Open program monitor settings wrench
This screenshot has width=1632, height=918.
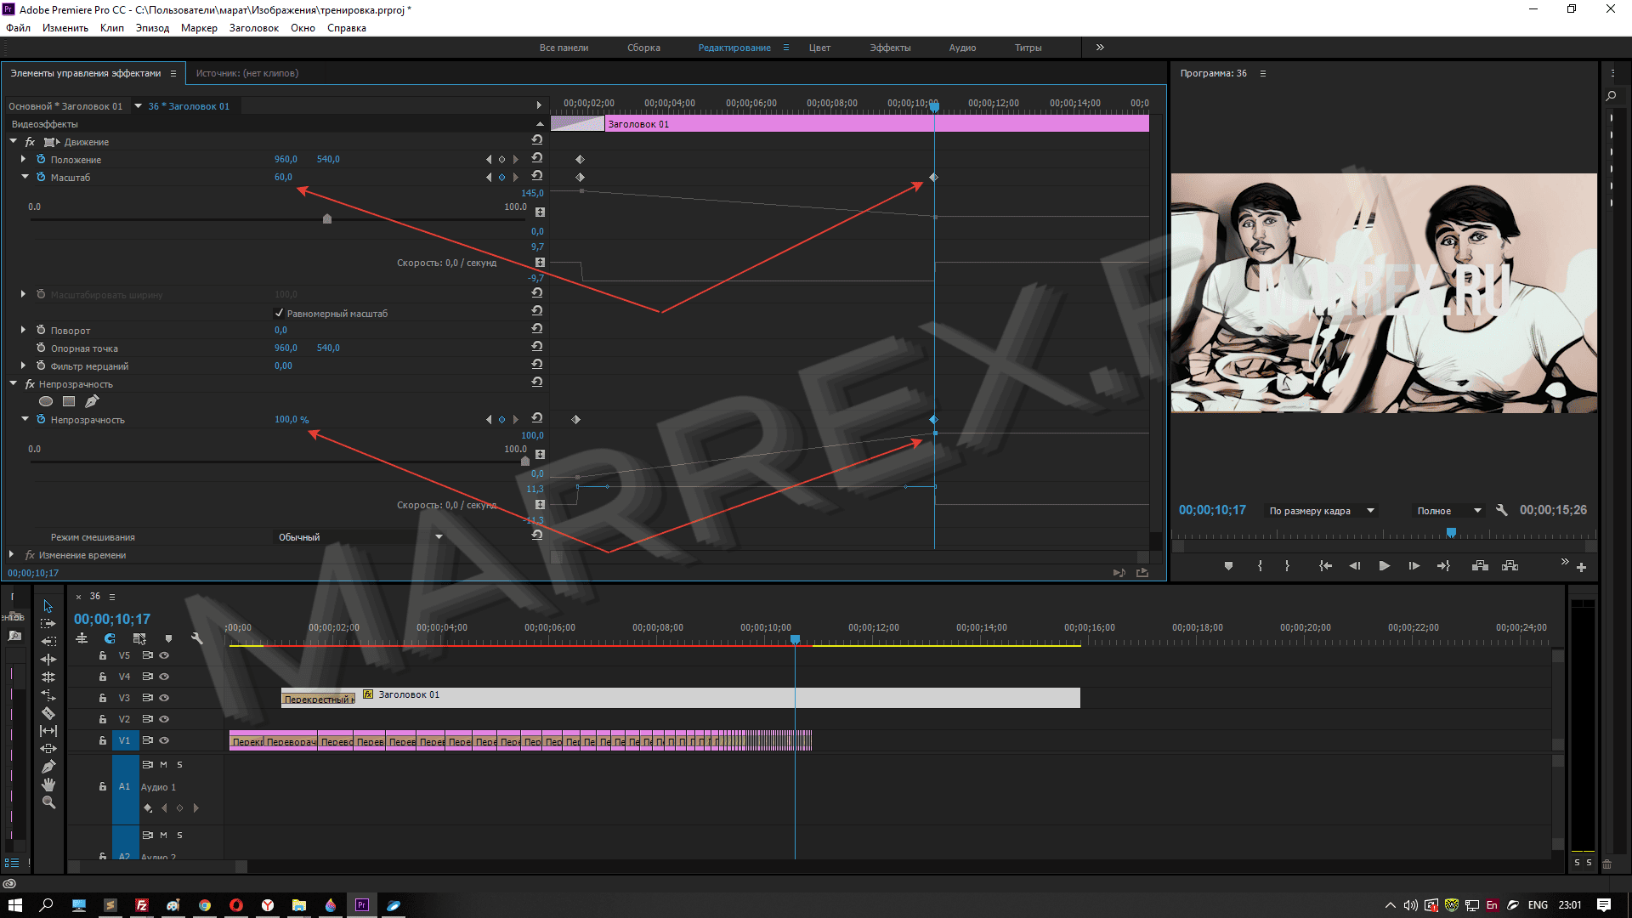click(1502, 510)
